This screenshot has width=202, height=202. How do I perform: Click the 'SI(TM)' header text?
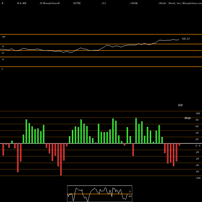(x=77, y=3)
